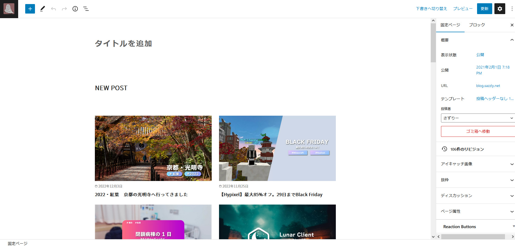Image resolution: width=515 pixels, height=246 pixels.
Task: Click the date 2022年11月25日
Action: (235, 186)
